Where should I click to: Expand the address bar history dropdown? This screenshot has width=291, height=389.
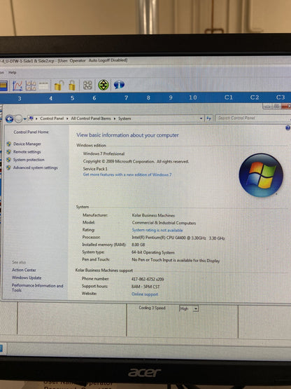[x=201, y=118]
